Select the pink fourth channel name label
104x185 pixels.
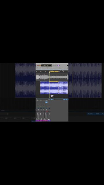click(47, 121)
